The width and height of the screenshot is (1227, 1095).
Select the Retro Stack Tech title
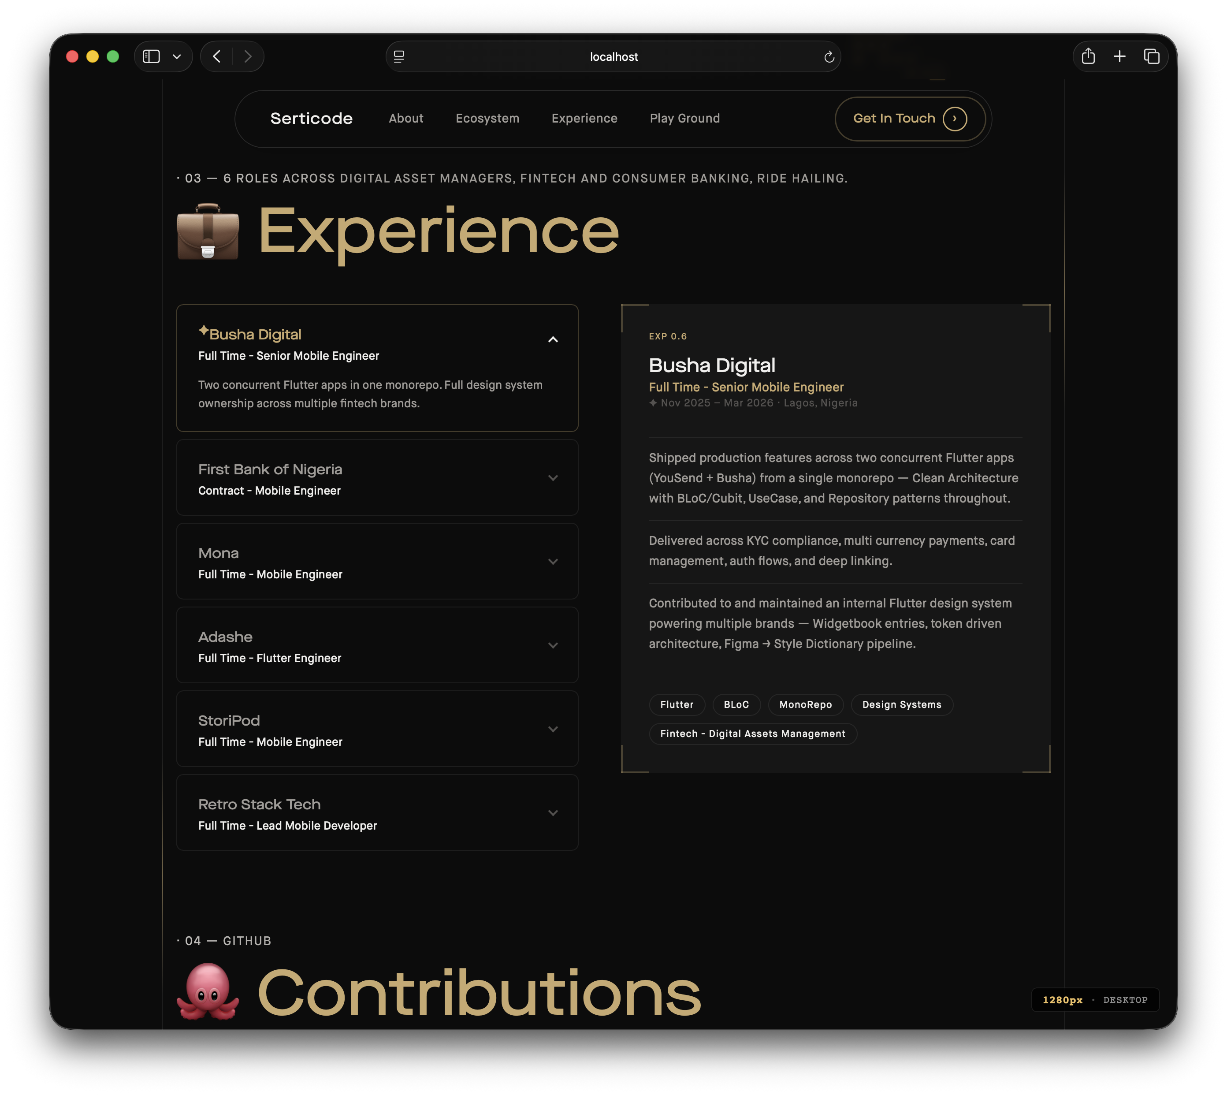point(259,804)
